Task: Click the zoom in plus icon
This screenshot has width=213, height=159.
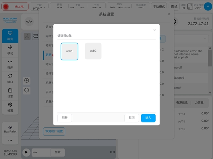Action: point(27,81)
